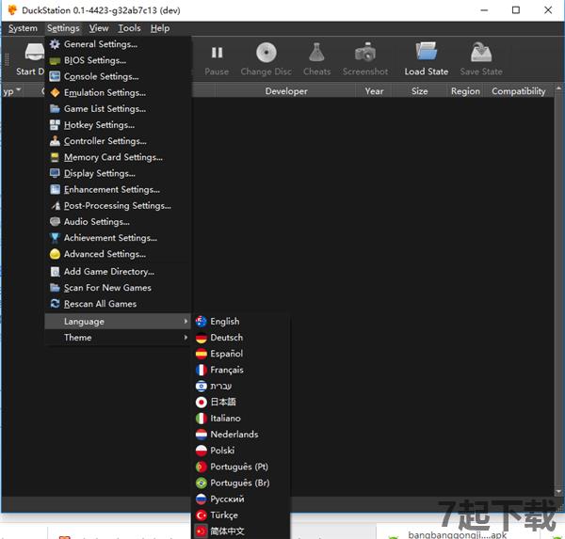This screenshot has height=539, width=565.
Task: Click the Advanced Settings yellow icon
Action: (55, 254)
